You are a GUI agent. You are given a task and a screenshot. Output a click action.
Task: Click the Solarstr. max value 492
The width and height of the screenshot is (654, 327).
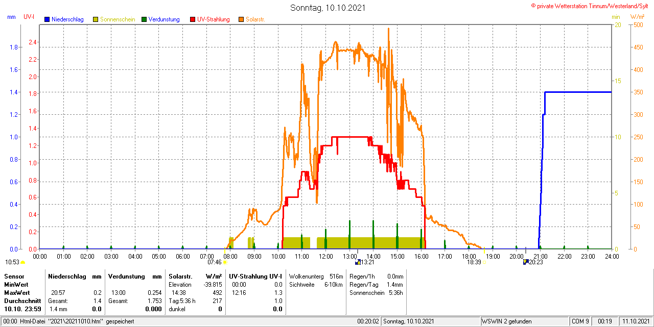click(217, 293)
